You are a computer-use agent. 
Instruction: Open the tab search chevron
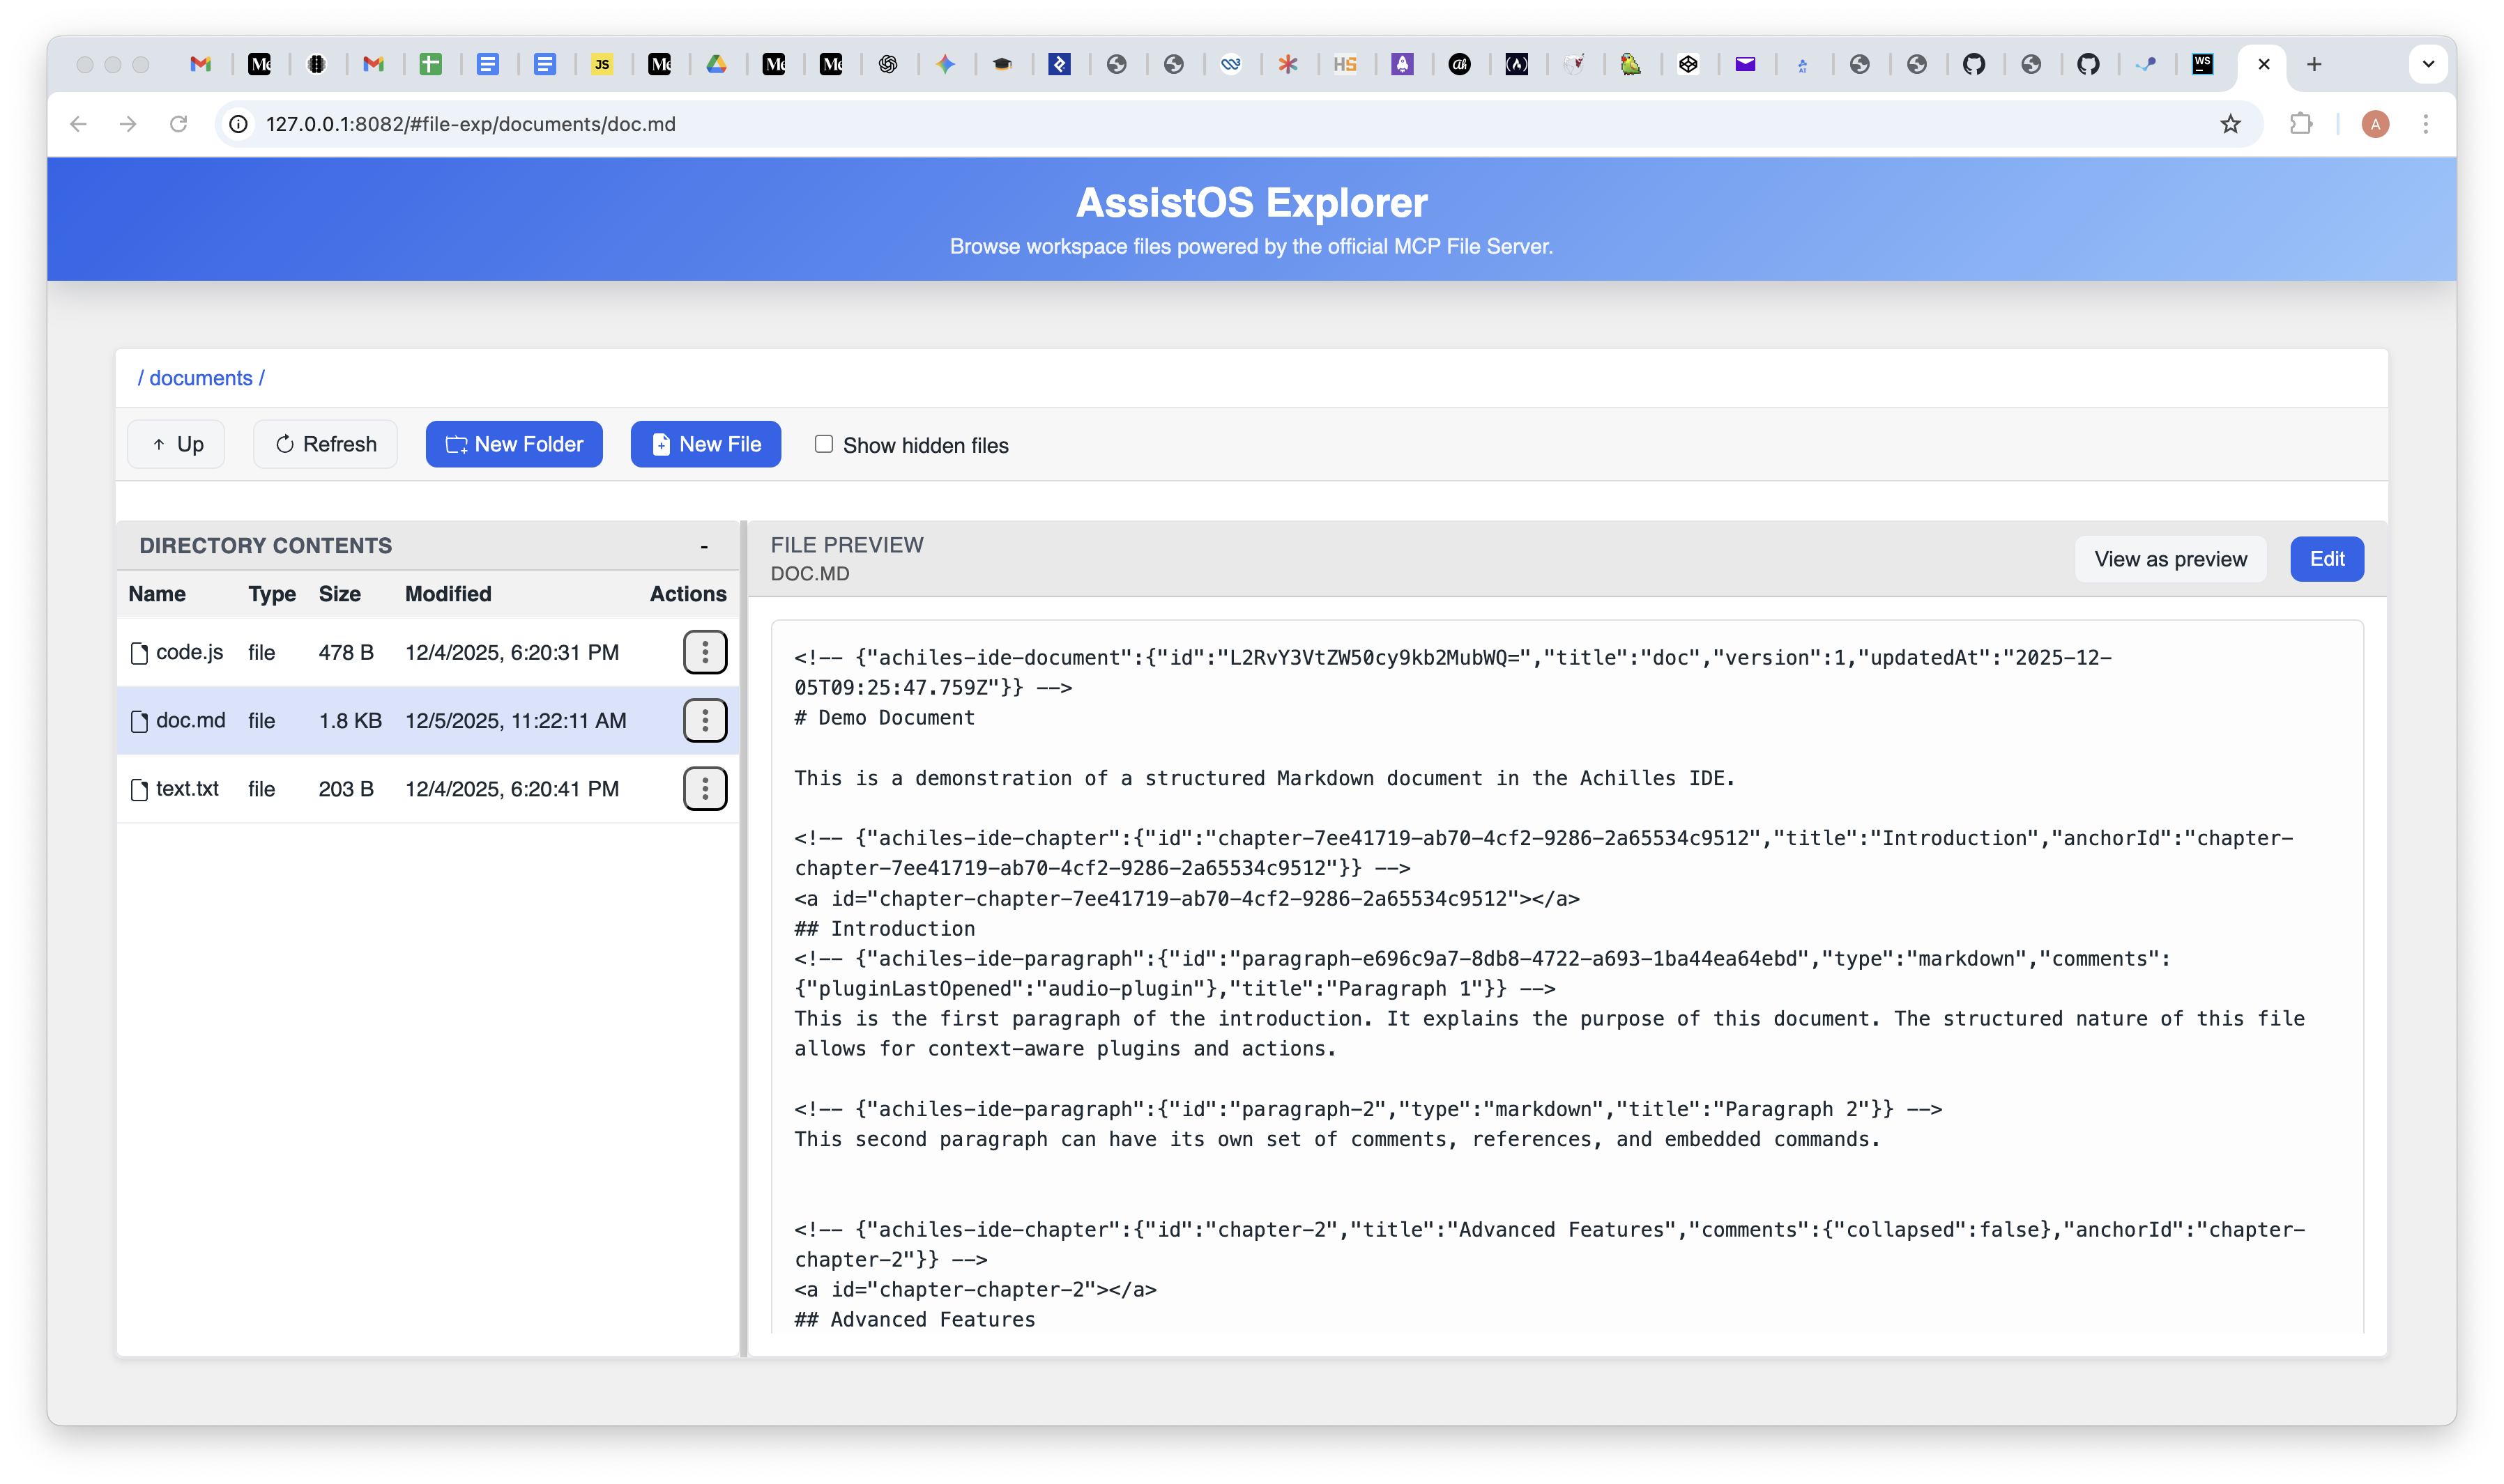[2428, 64]
